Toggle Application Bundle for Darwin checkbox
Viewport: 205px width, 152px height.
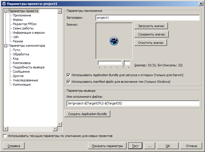click(68, 75)
